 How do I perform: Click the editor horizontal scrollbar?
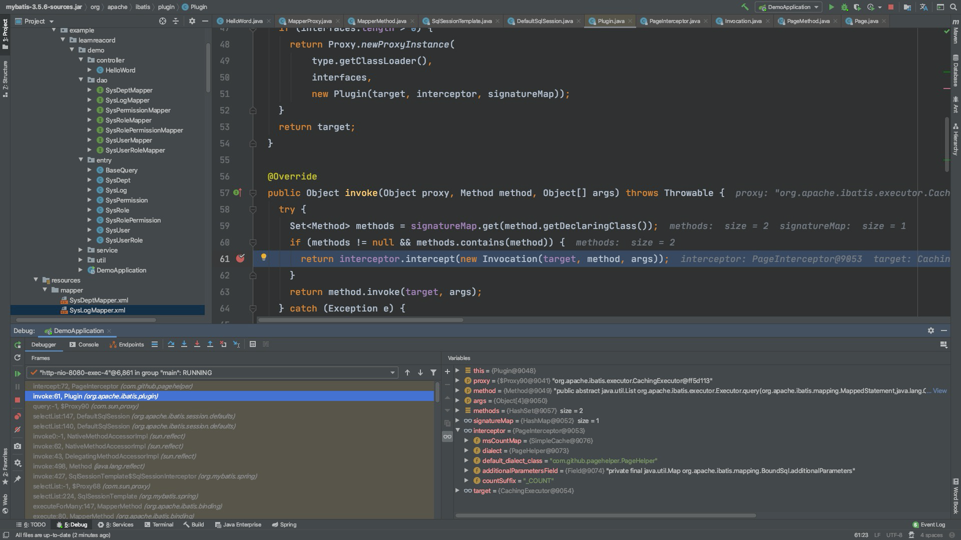pyautogui.click(x=360, y=320)
